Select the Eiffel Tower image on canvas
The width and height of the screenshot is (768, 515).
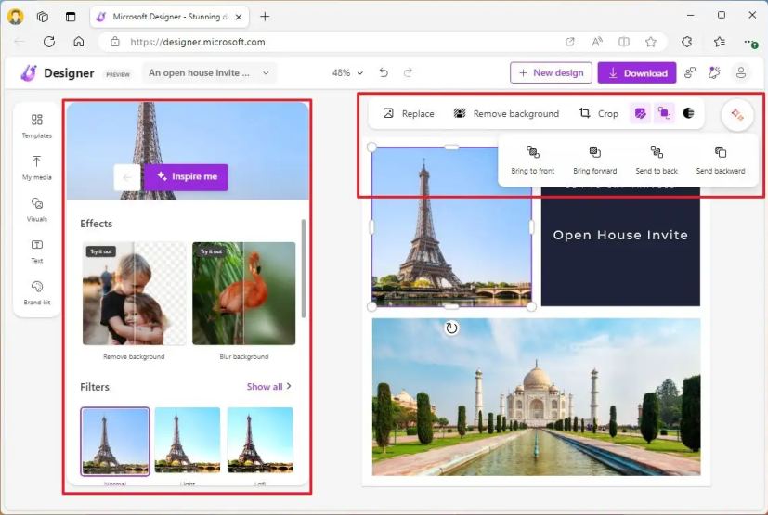click(451, 226)
